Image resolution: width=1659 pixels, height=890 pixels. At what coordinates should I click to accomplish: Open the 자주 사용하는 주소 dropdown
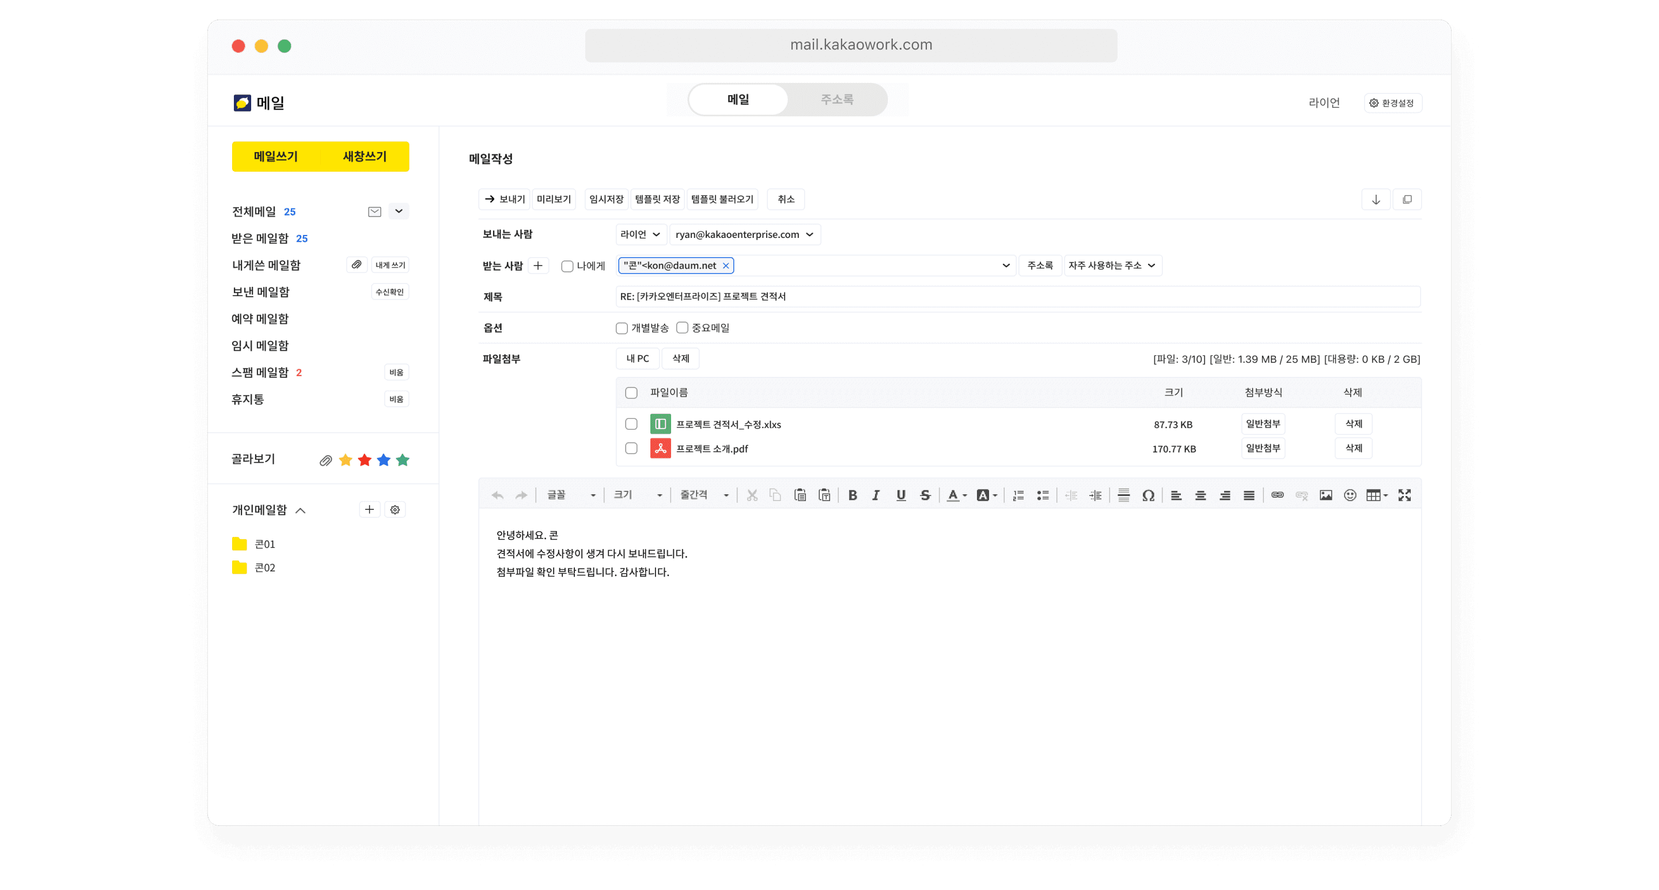coord(1112,266)
